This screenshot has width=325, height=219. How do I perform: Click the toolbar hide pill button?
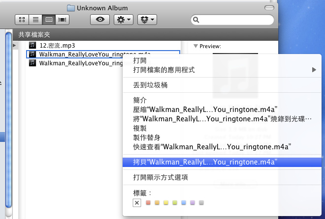(269, 8)
